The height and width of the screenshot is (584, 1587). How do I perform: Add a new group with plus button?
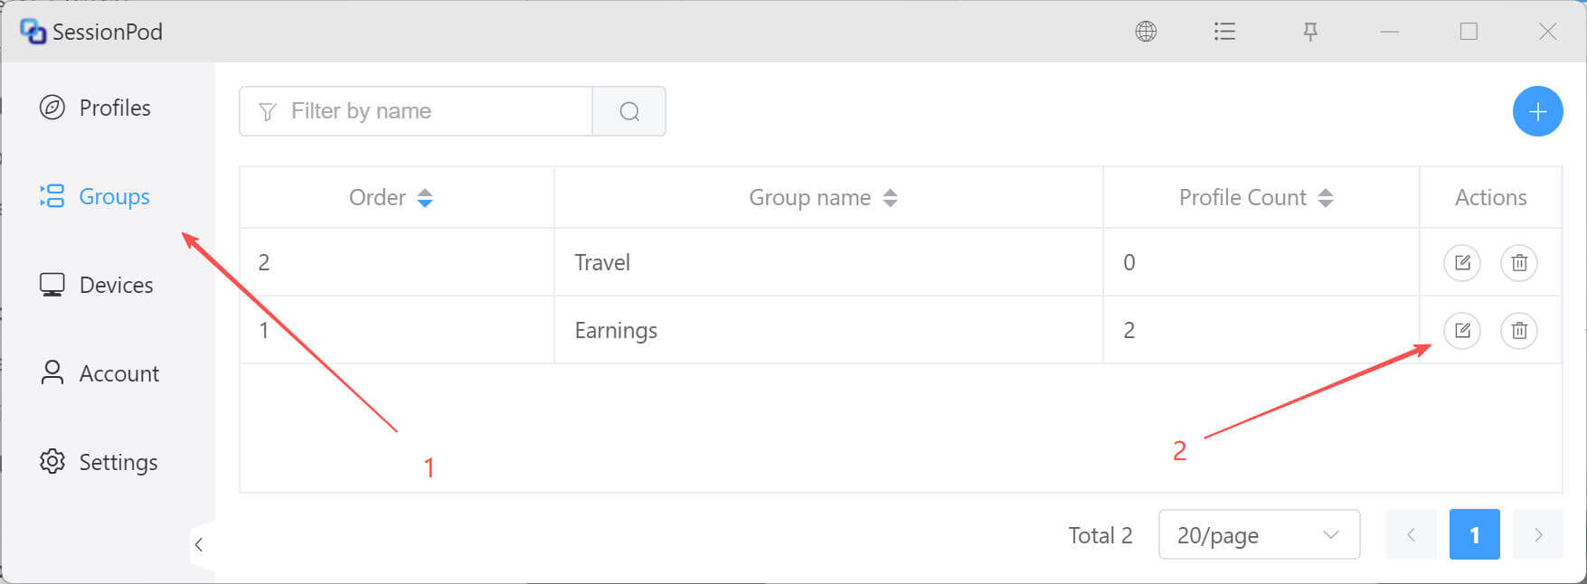[1537, 111]
